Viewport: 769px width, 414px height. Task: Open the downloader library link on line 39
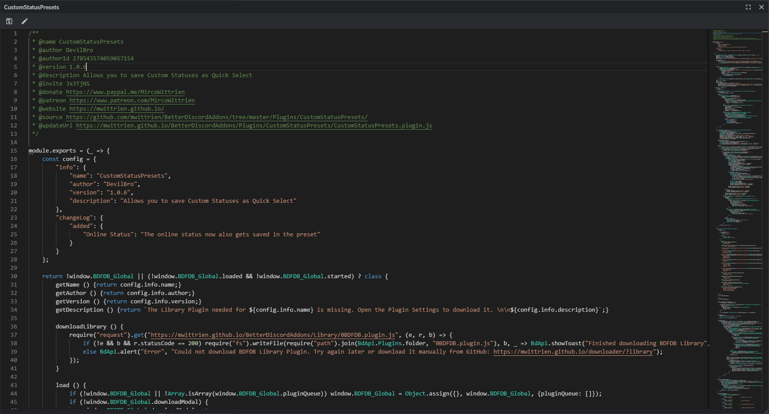(x=573, y=352)
